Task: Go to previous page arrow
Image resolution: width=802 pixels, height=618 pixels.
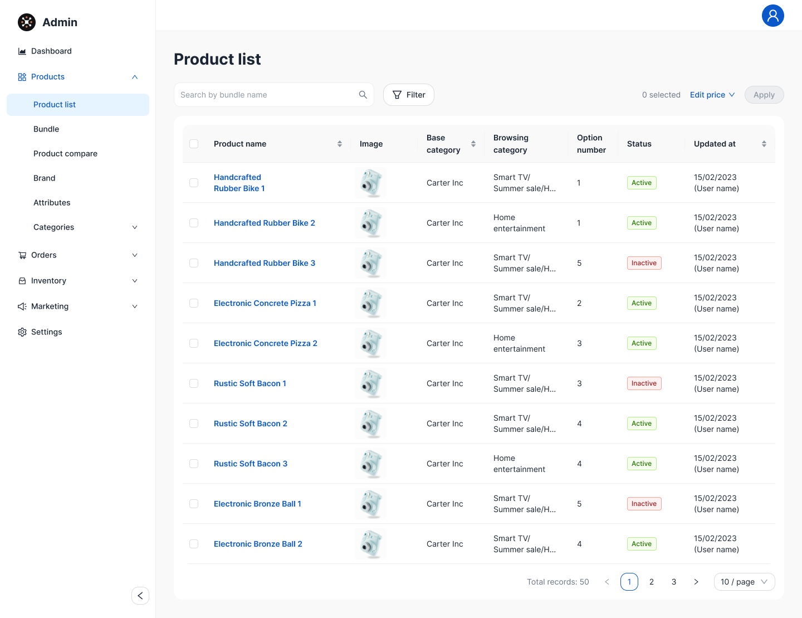Action: point(607,582)
